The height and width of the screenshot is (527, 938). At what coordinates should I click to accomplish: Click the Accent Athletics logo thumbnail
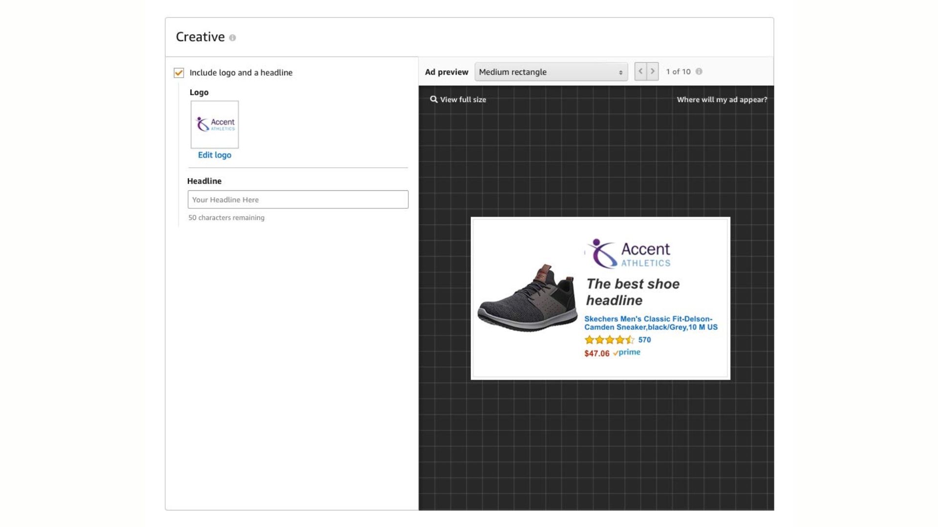click(x=214, y=124)
